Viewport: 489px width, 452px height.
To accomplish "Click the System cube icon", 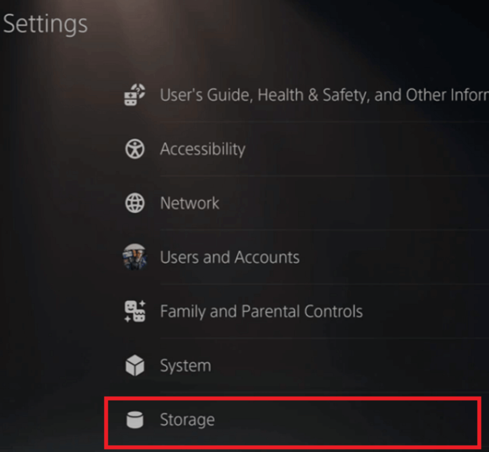I will (x=135, y=365).
